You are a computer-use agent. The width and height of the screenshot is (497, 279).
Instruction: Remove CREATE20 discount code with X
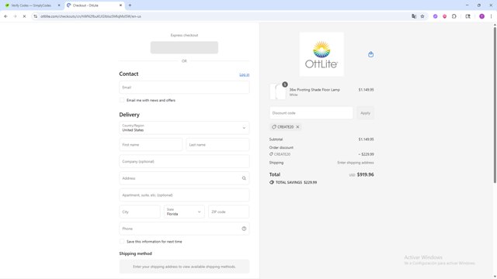point(297,127)
